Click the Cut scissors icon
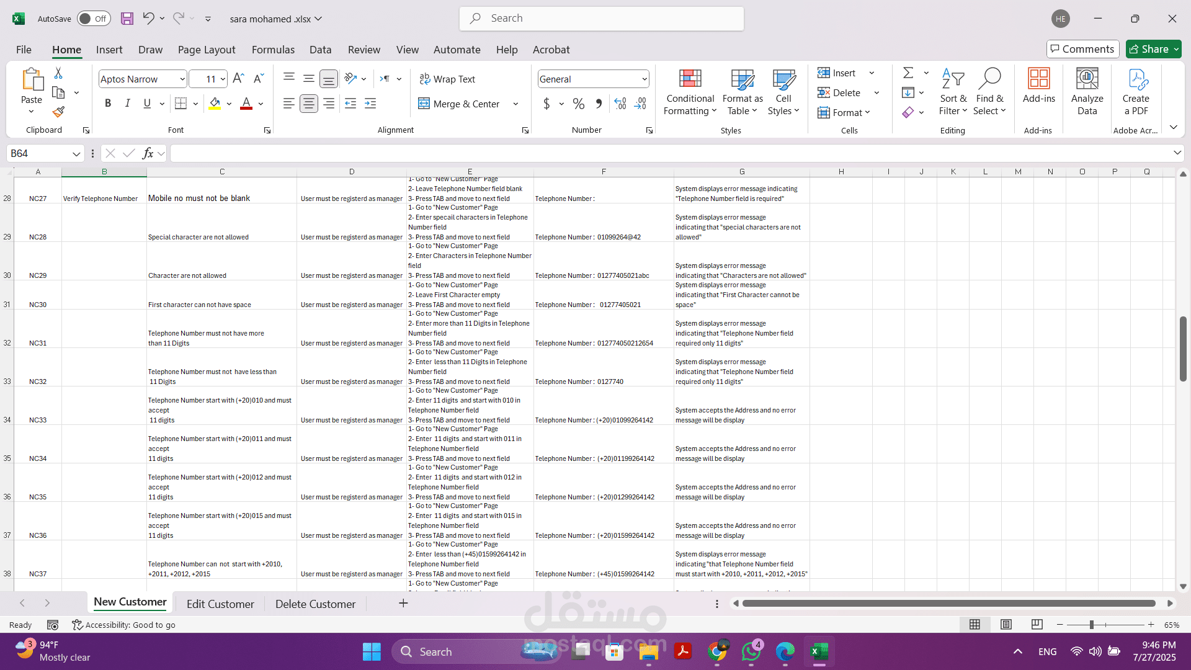The image size is (1191, 670). click(58, 73)
